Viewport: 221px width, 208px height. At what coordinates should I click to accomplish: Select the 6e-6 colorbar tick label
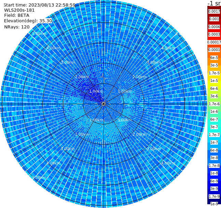(214, 88)
